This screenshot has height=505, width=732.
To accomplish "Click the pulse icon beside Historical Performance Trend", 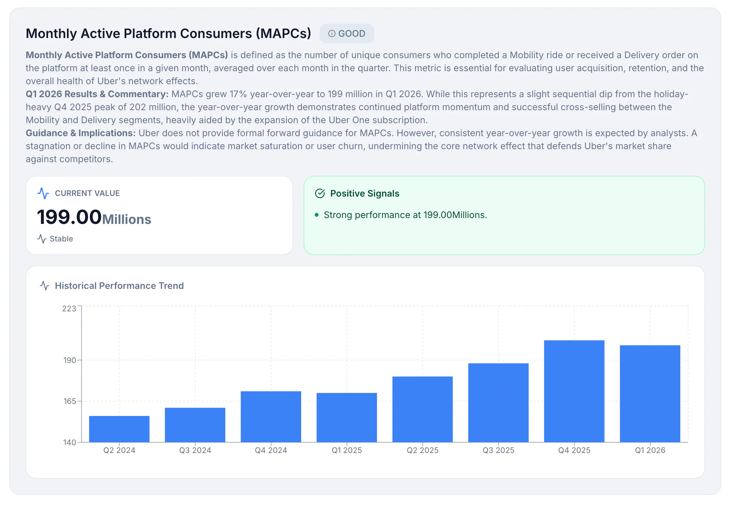I will [44, 286].
